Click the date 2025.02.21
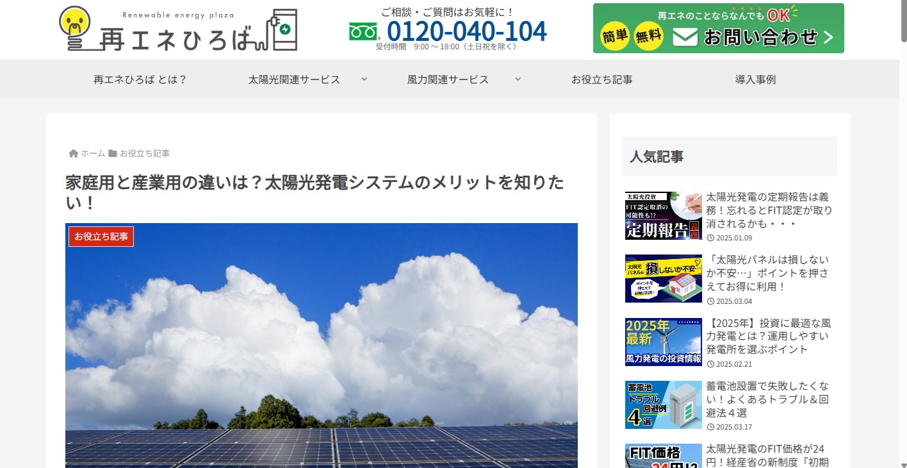Image resolution: width=907 pixels, height=468 pixels. pyautogui.click(x=734, y=364)
